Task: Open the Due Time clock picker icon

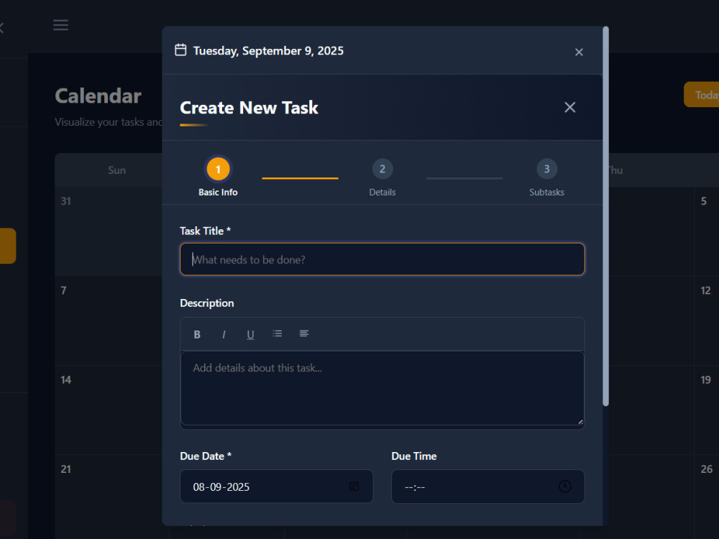Action: point(564,487)
